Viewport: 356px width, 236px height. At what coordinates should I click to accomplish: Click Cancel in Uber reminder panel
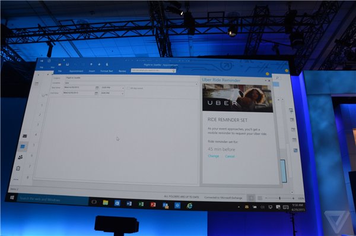[x=230, y=156]
